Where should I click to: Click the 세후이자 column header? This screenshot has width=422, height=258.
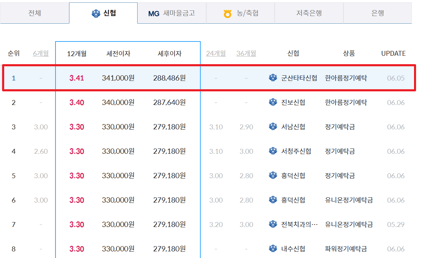point(170,53)
